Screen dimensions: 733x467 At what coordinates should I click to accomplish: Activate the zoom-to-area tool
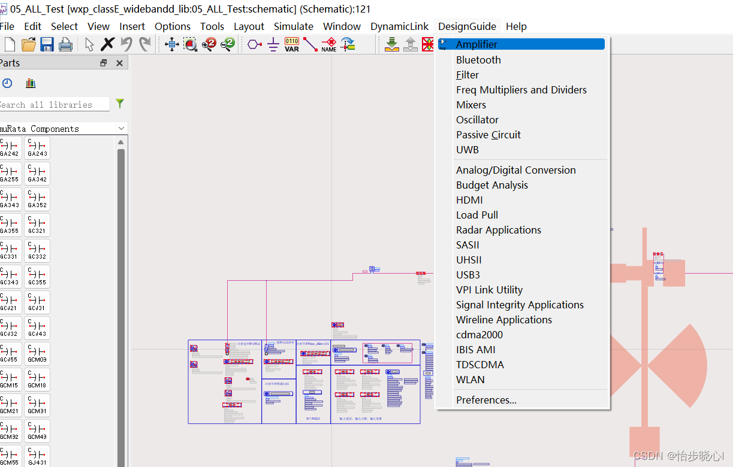[x=191, y=44]
